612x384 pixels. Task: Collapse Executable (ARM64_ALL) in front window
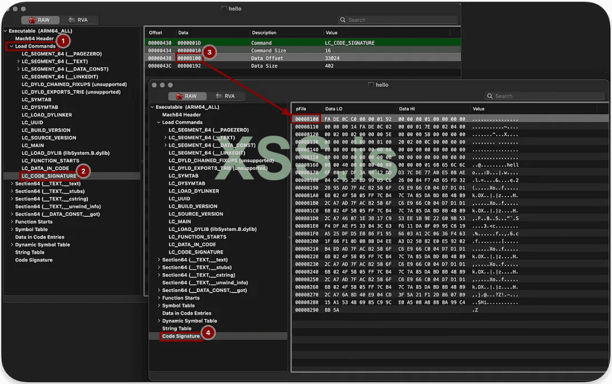coord(152,107)
